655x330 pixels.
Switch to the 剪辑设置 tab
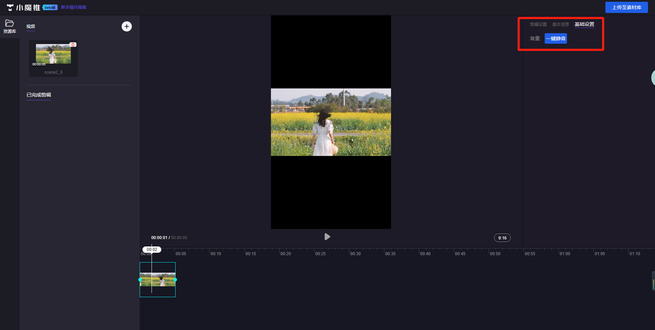click(x=538, y=25)
